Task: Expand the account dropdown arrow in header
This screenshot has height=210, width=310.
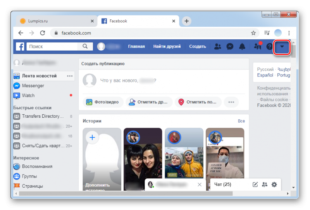Action: pos(282,46)
